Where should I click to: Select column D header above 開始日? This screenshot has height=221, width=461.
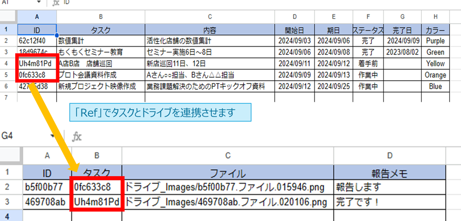pos(294,17)
